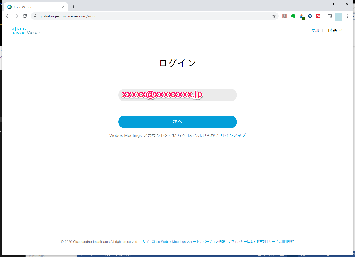Open the サインアップ link
Viewport: 355px width, 257px height.
(233, 135)
